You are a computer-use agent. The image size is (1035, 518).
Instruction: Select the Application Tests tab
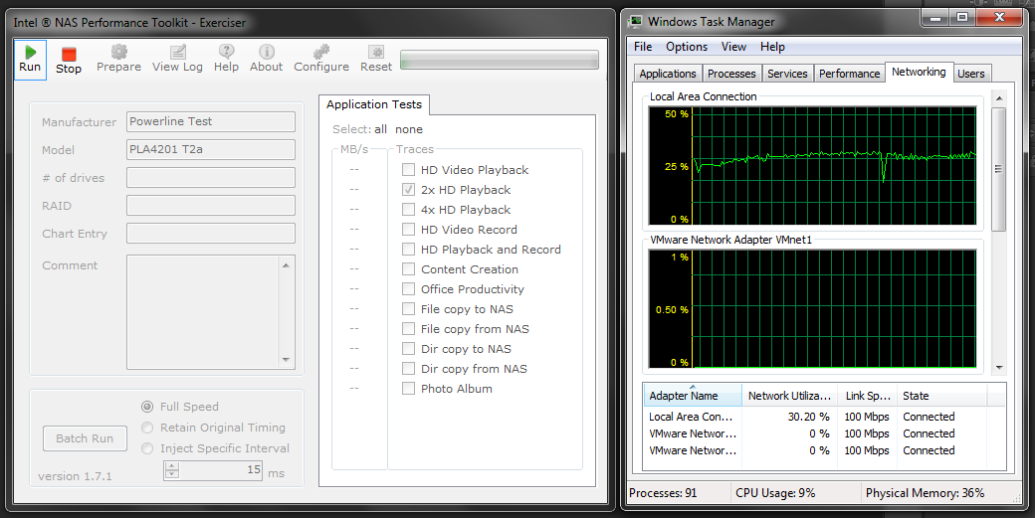pos(373,104)
